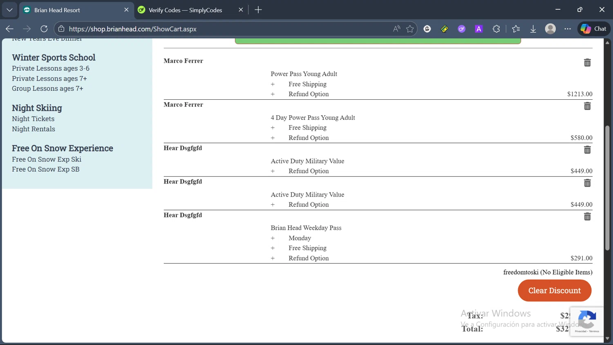The height and width of the screenshot is (345, 613).
Task: Open the Night Tickets link
Action: [x=33, y=119]
